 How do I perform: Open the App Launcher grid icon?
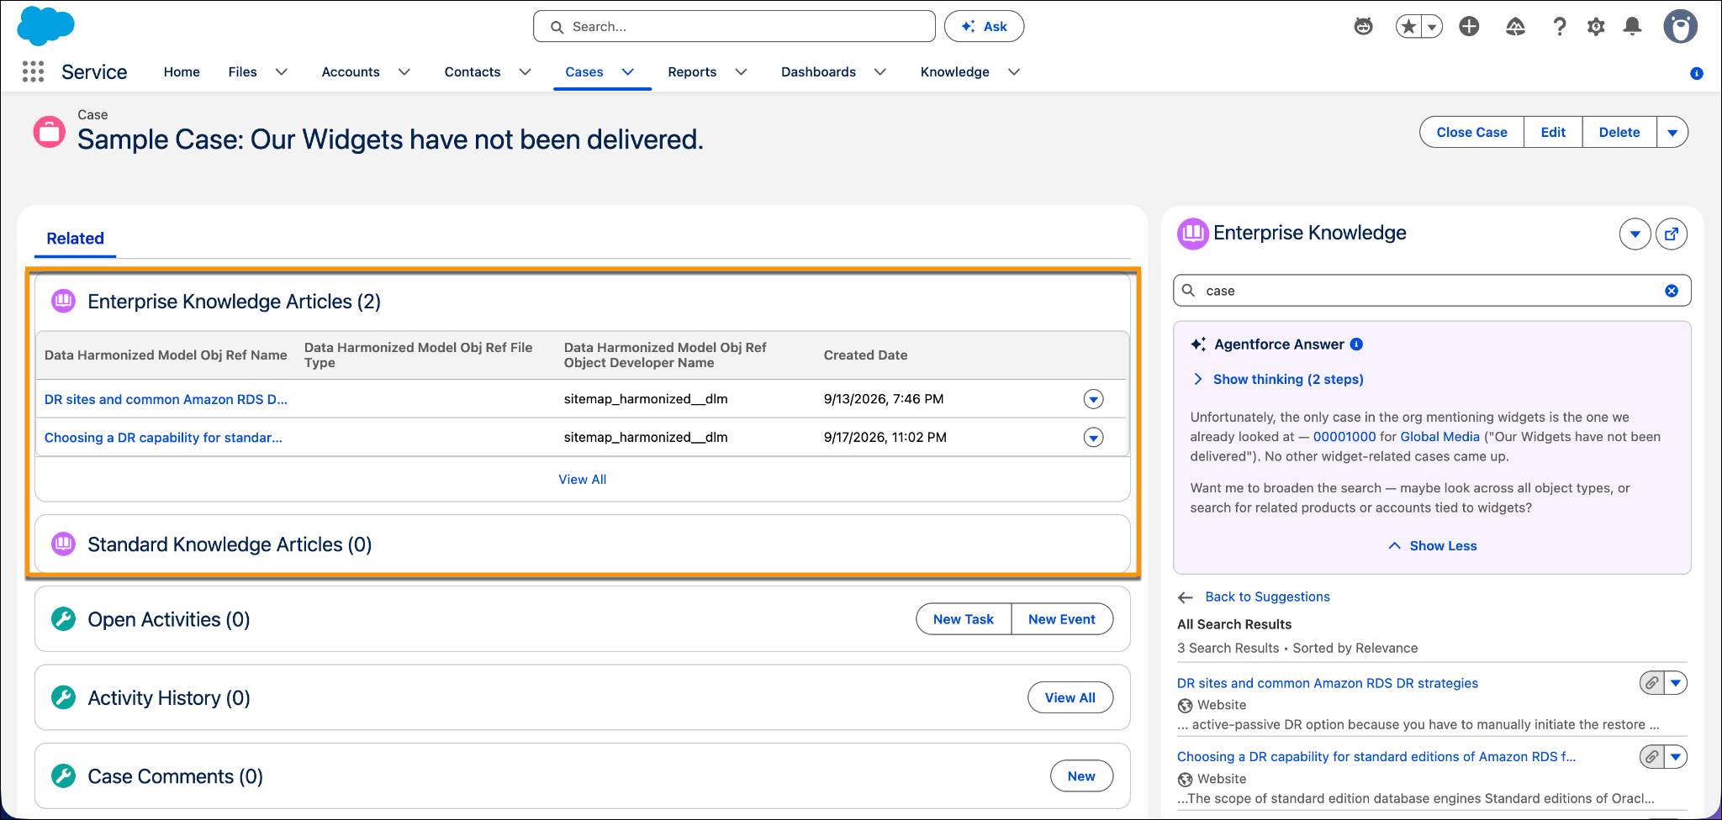(33, 72)
